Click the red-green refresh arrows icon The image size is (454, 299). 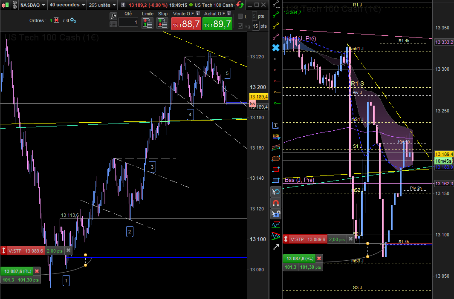click(x=240, y=5)
